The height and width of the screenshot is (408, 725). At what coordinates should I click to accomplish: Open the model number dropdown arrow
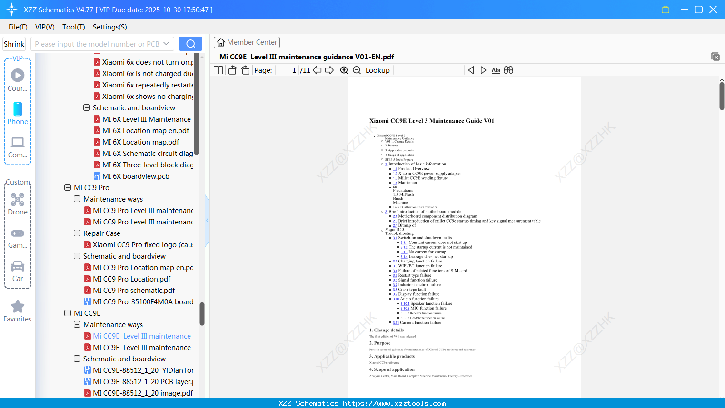click(x=166, y=44)
